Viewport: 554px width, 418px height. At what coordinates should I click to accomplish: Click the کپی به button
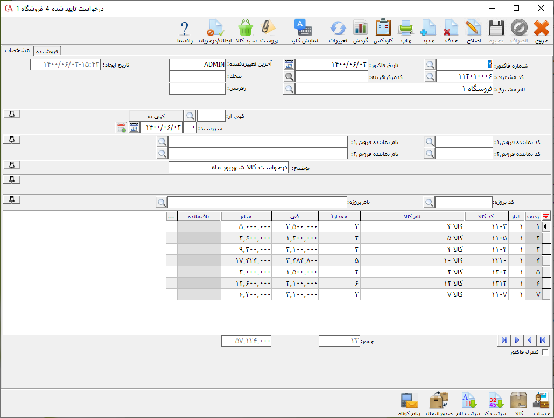click(x=156, y=116)
